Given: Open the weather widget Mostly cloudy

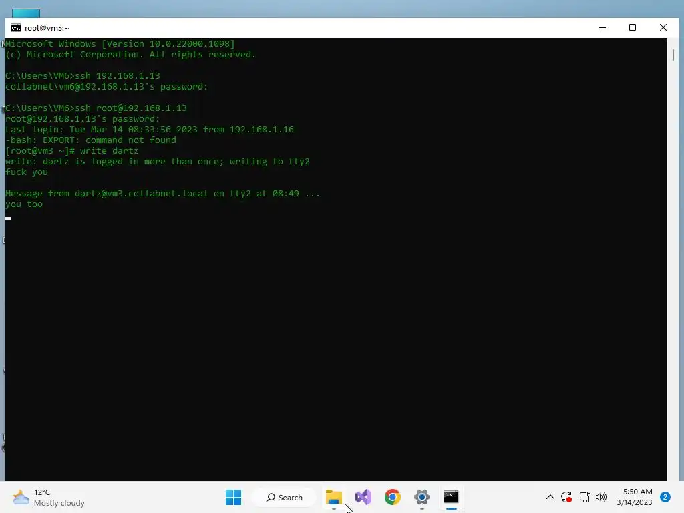Looking at the screenshot, I should [x=48, y=497].
